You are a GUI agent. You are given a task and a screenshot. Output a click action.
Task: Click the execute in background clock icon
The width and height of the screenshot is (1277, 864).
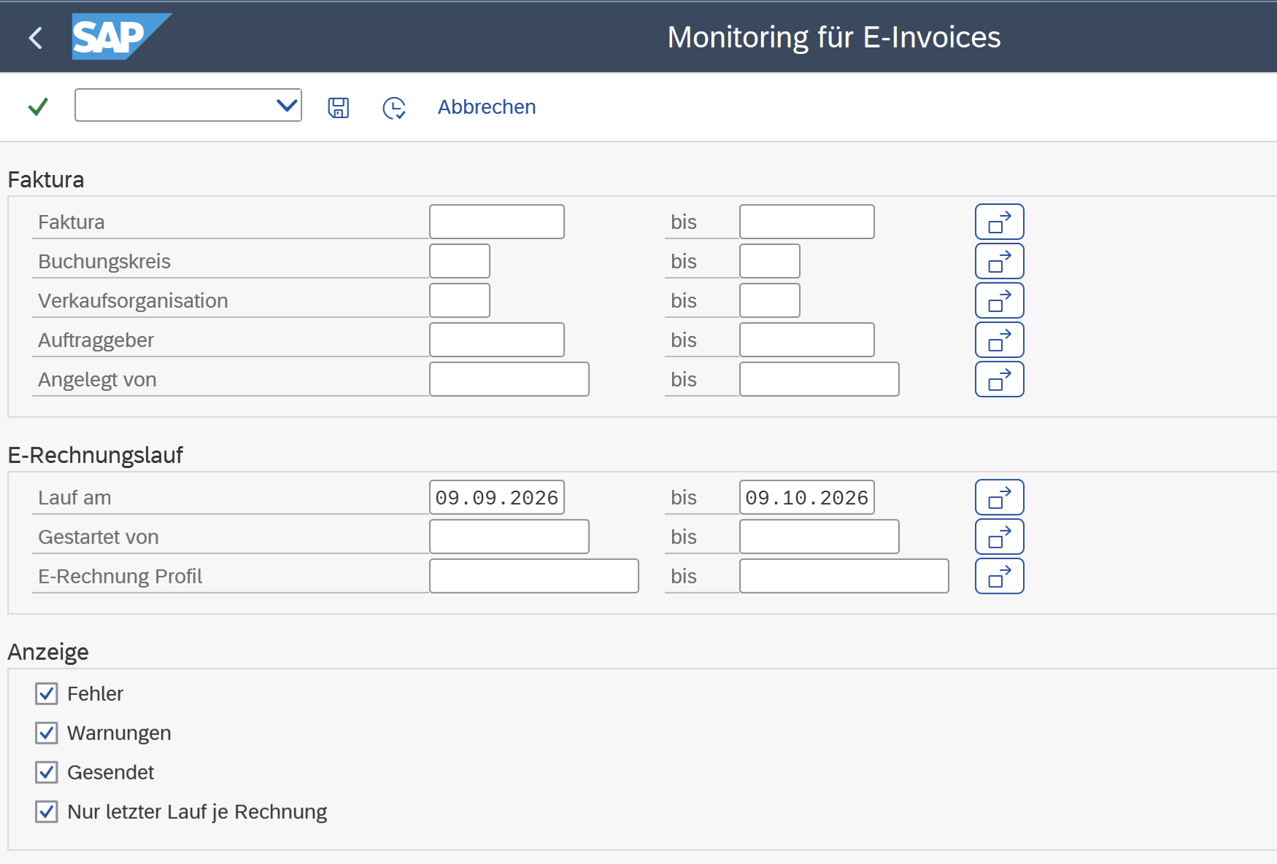(394, 108)
